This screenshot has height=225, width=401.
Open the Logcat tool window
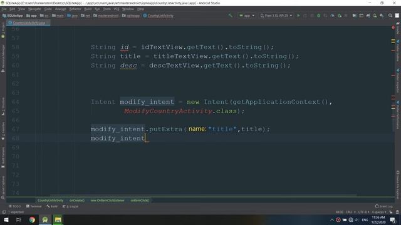(x=71, y=206)
